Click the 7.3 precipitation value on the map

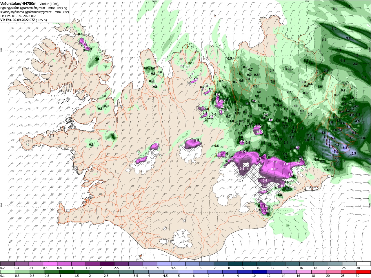tap(336, 151)
